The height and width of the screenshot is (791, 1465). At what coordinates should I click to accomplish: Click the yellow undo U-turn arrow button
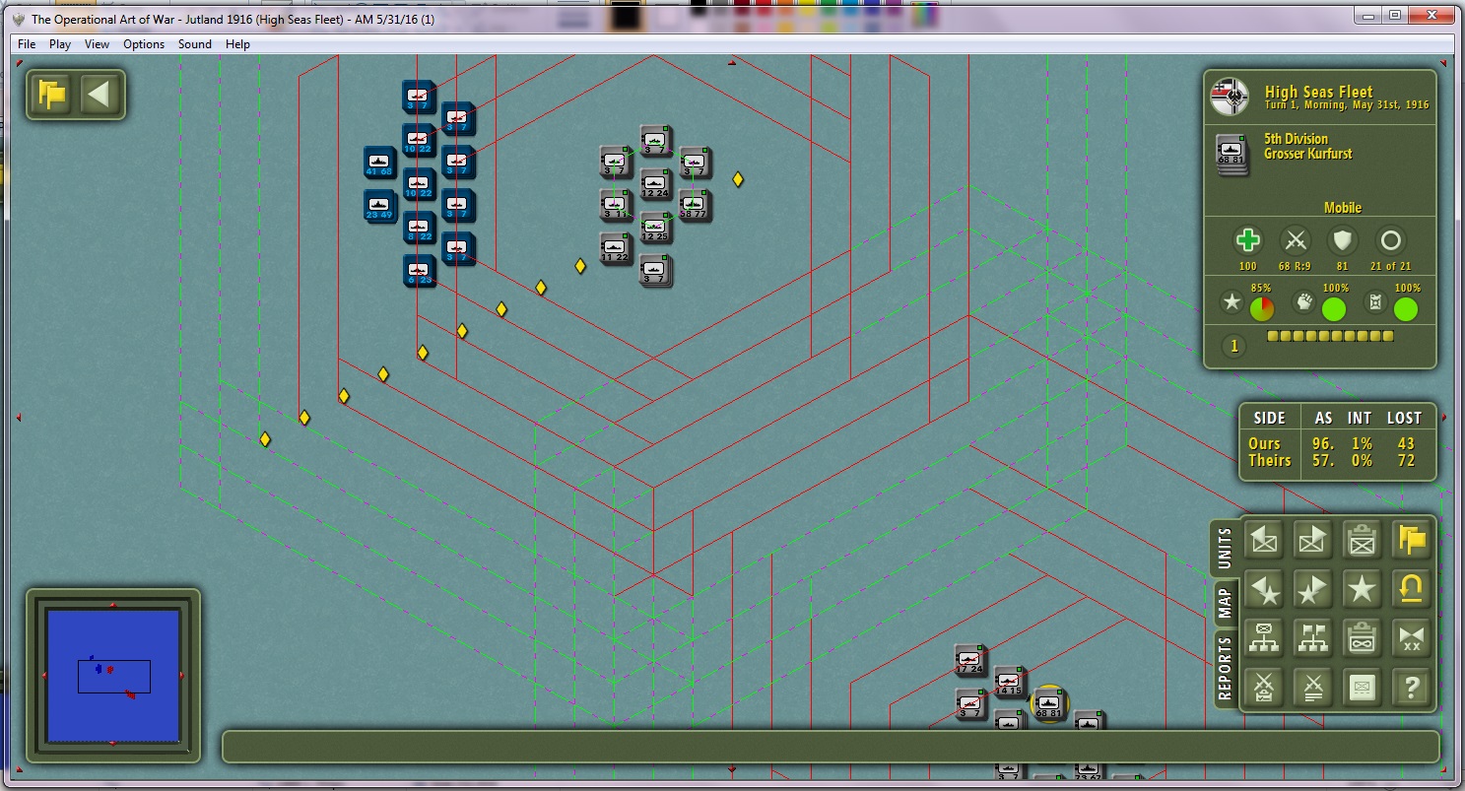(x=1412, y=589)
